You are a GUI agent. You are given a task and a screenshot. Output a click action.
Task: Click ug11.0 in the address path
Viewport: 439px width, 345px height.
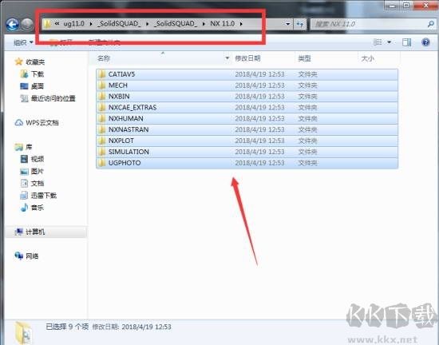coord(74,23)
